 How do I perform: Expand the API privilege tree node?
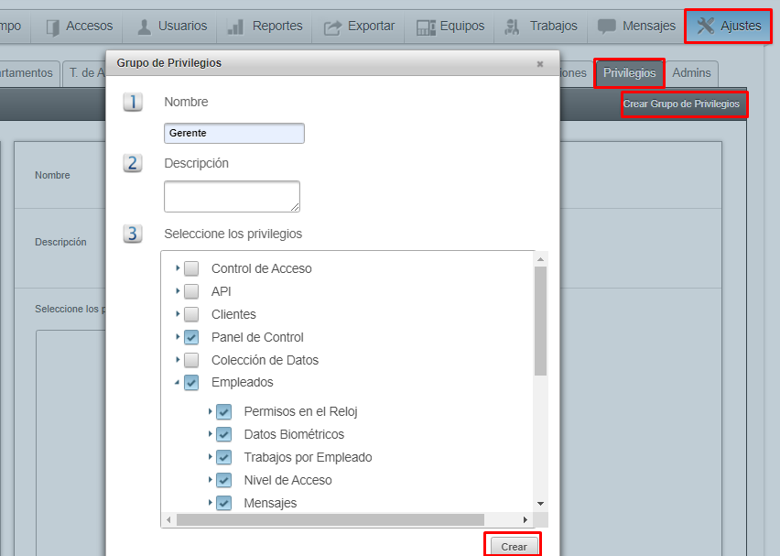coord(178,291)
